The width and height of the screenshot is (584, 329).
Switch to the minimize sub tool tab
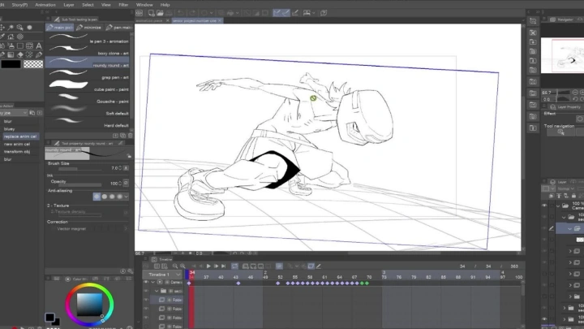[89, 28]
